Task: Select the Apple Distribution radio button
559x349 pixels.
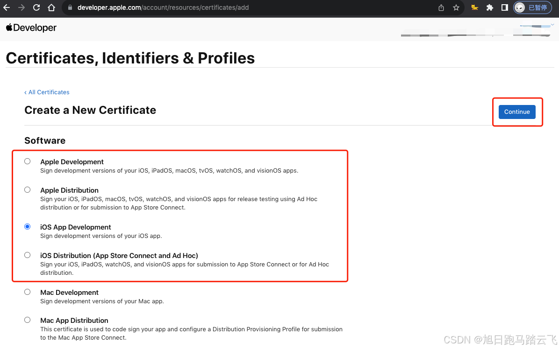Action: coord(28,189)
